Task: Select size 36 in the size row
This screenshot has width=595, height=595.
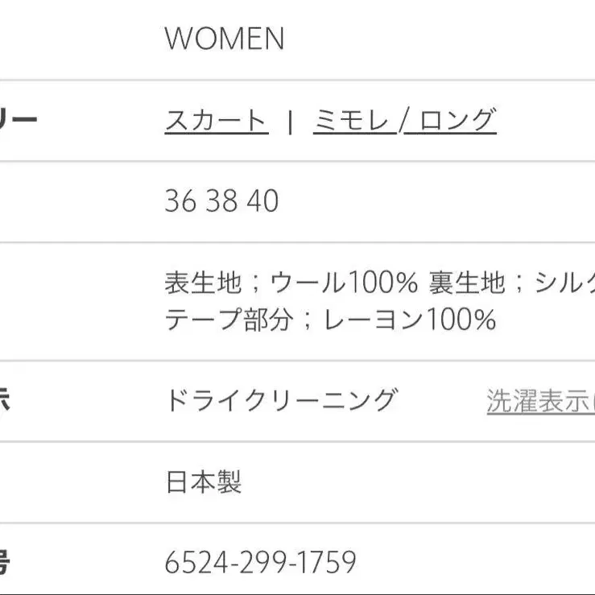Action: click(x=180, y=200)
